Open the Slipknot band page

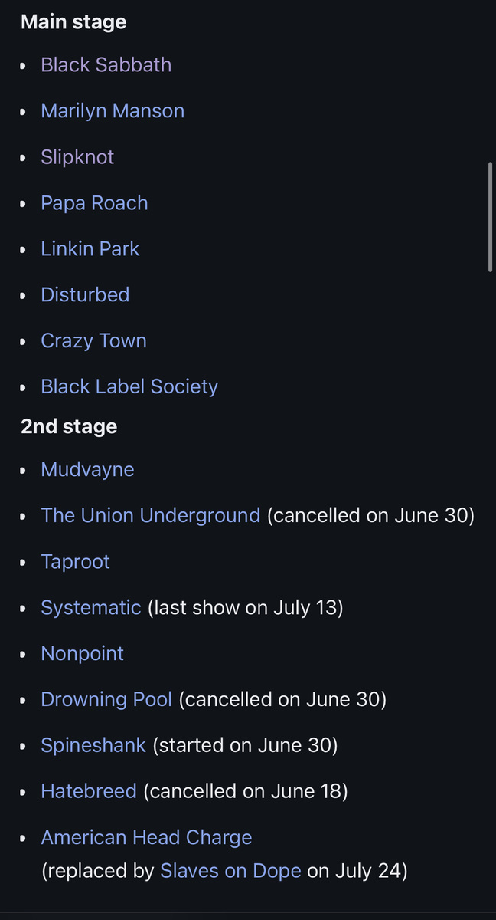coord(77,157)
